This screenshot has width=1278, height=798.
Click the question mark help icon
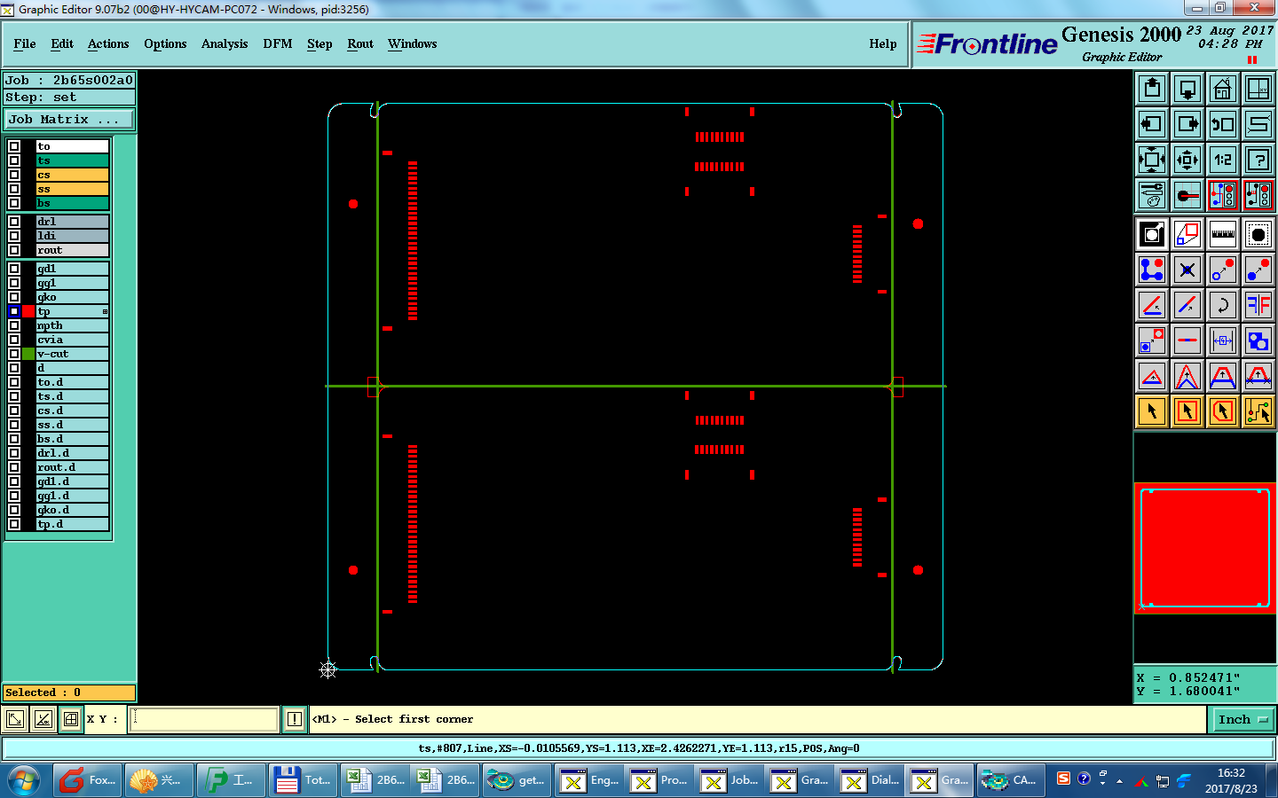click(x=1258, y=160)
